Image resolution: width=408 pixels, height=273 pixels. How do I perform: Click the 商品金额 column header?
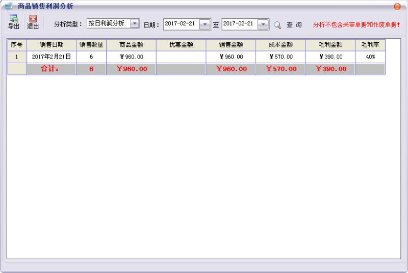coord(132,45)
